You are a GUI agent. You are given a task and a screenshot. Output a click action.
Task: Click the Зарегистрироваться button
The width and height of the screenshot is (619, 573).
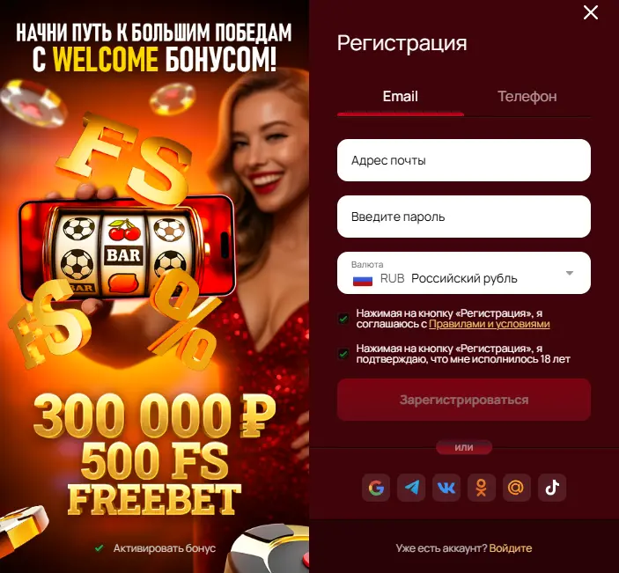tap(464, 400)
